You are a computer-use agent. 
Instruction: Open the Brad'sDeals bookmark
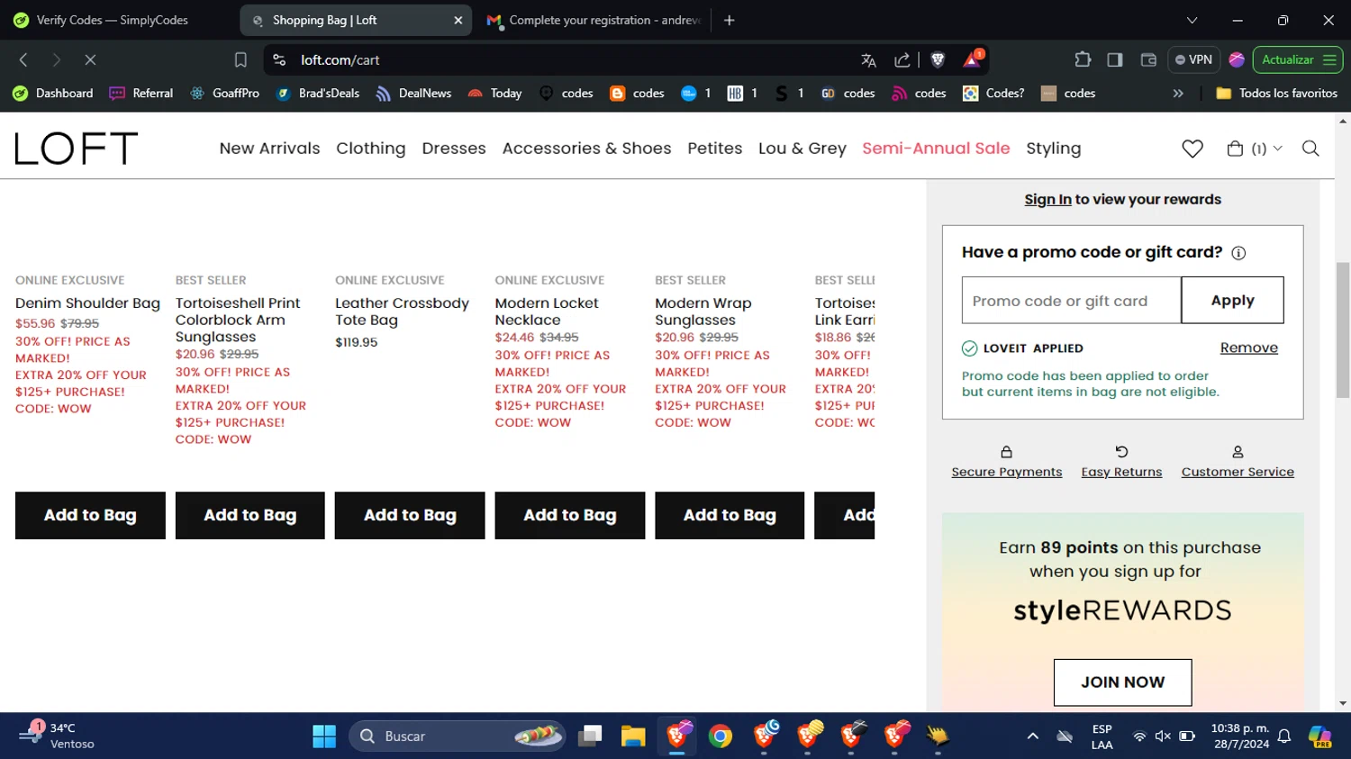(318, 93)
